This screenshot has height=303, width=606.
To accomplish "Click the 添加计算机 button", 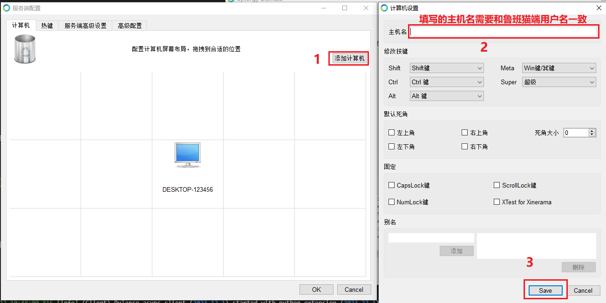I will point(350,58).
